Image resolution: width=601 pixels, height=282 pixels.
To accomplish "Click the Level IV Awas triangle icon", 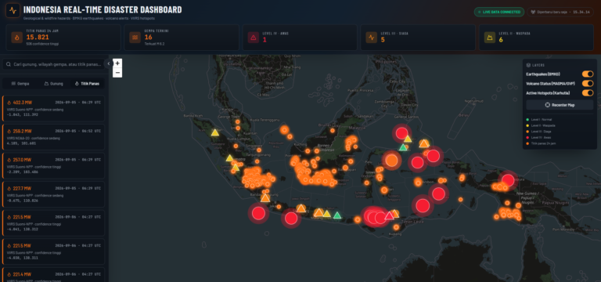I will (253, 38).
